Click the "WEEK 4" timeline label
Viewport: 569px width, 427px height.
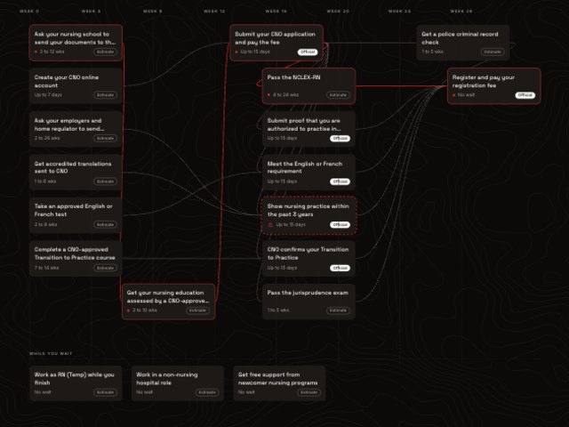click(91, 12)
